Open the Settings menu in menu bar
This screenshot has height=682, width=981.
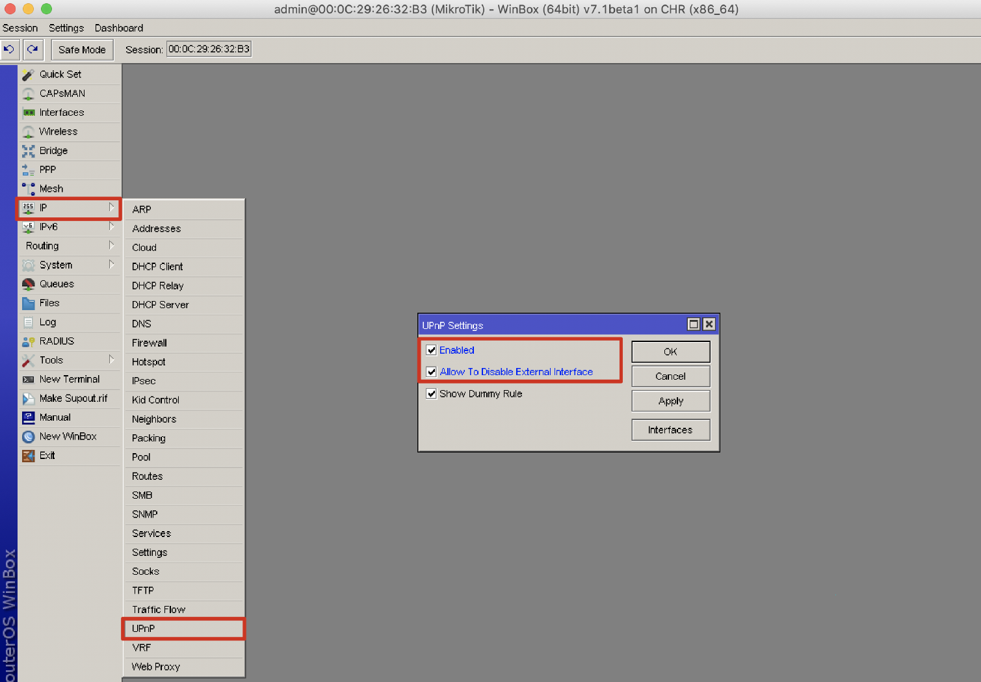(x=66, y=28)
